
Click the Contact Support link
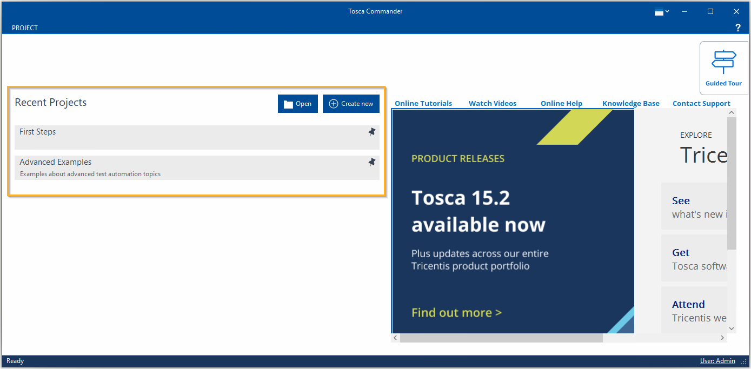[x=701, y=103]
